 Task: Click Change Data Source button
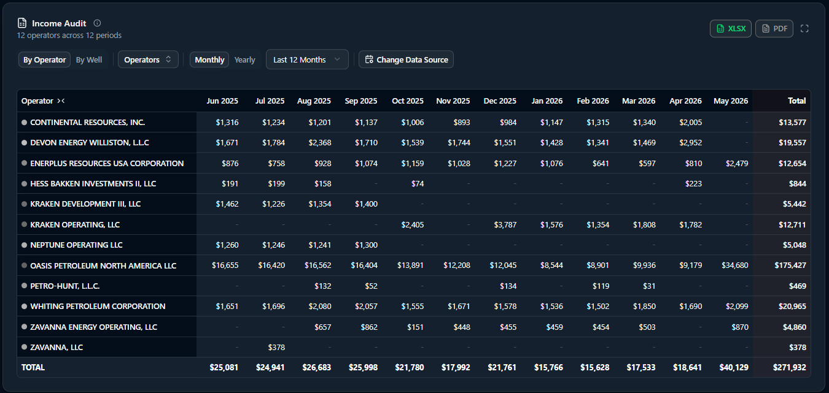coord(406,59)
